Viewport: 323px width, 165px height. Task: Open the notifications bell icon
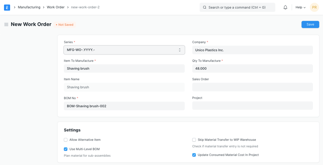(285, 7)
